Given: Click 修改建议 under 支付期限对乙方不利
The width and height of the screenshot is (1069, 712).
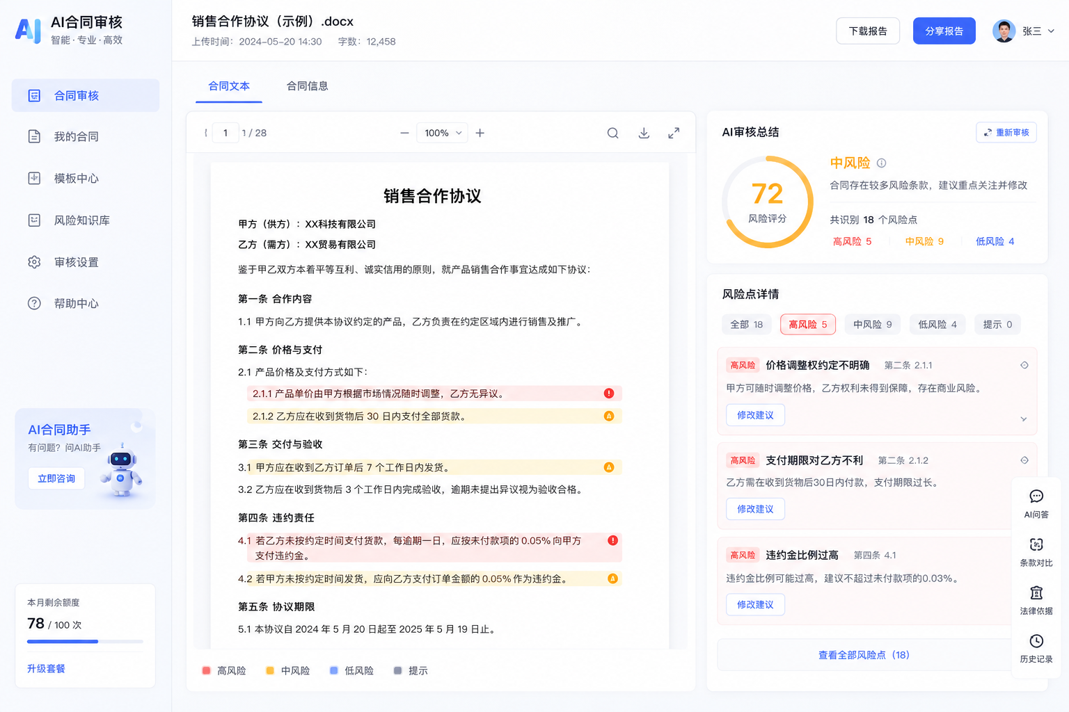Looking at the screenshot, I should [755, 509].
